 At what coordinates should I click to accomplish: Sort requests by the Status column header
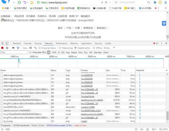[58, 70]
